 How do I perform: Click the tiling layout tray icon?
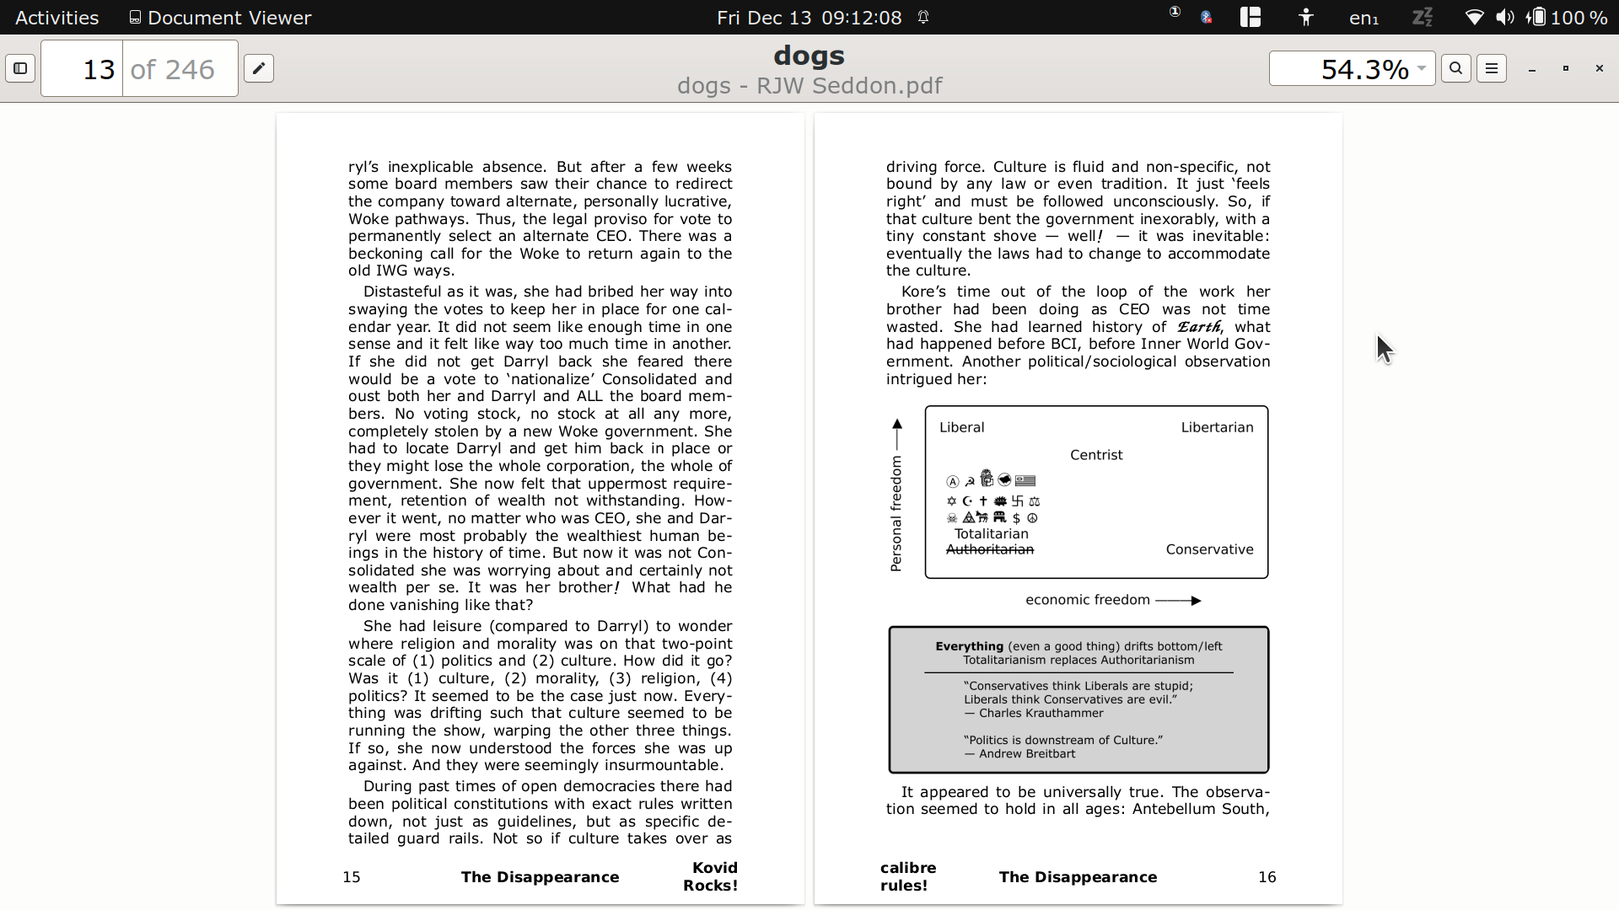coord(1251,17)
